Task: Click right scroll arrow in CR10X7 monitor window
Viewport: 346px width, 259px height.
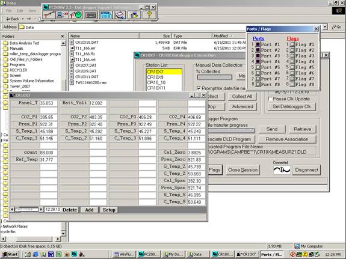Action: tap(41, 209)
